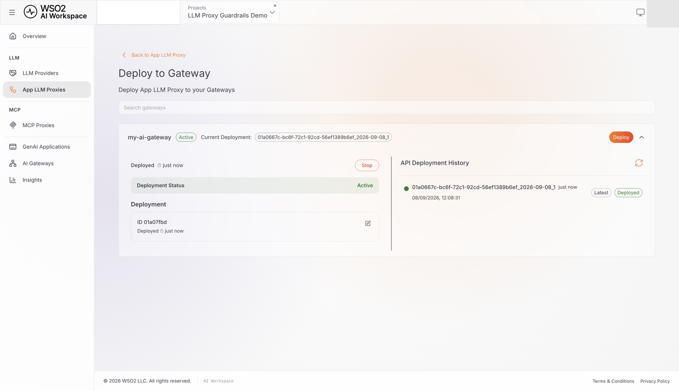The image size is (679, 391).
Task: Click the back arrow icon
Action: (124, 55)
